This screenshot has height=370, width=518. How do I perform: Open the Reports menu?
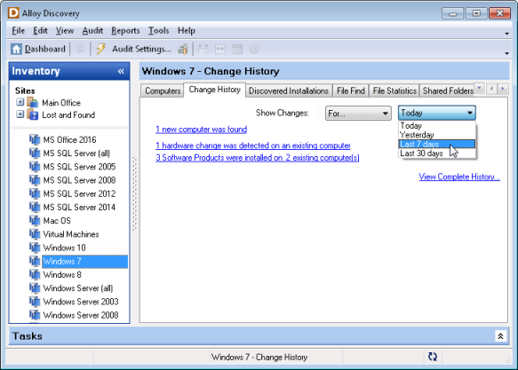125,31
